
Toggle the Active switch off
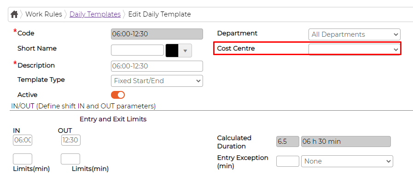pyautogui.click(x=118, y=95)
